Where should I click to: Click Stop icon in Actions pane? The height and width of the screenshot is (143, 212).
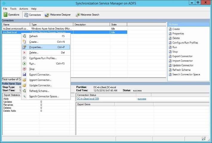point(170,52)
